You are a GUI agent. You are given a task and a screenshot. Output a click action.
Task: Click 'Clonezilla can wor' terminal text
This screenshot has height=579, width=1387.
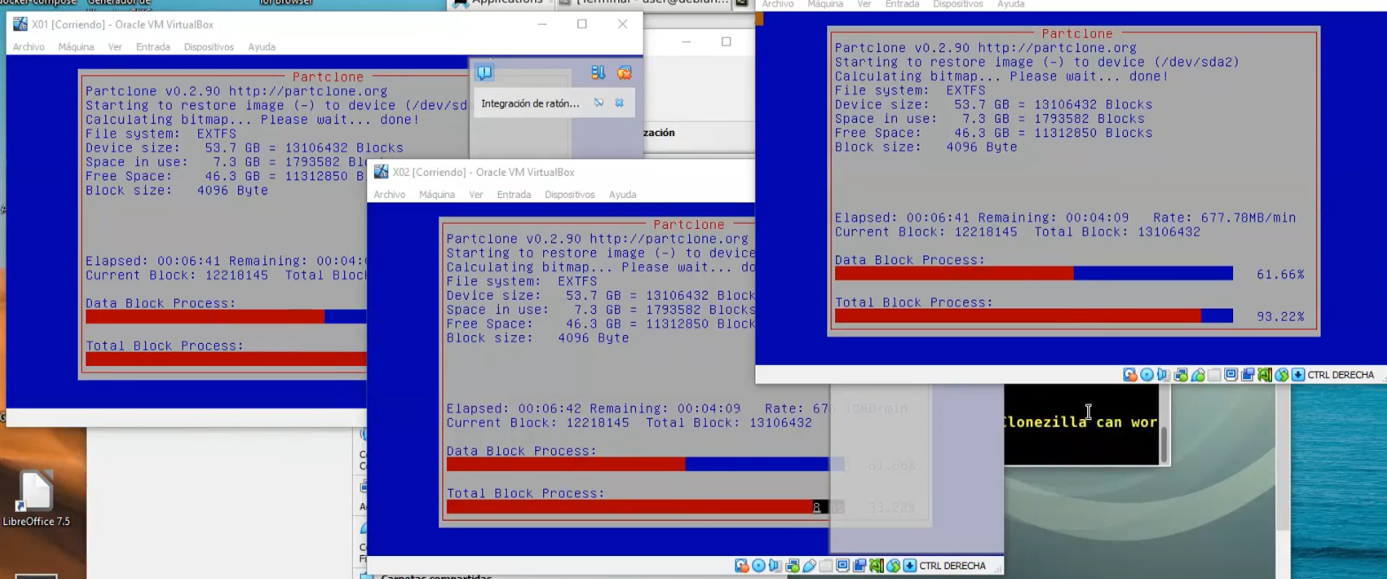[1081, 422]
